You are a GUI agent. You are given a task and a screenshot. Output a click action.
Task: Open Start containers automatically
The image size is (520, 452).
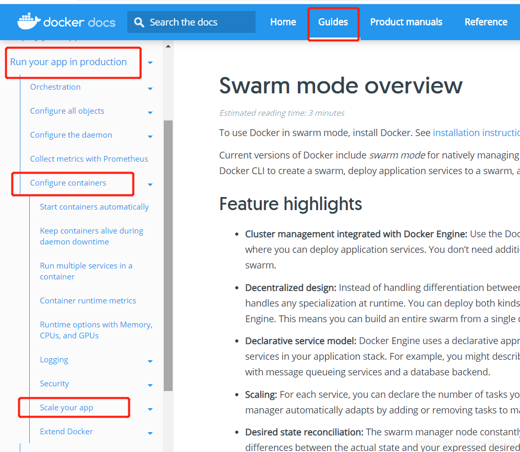[x=94, y=207]
